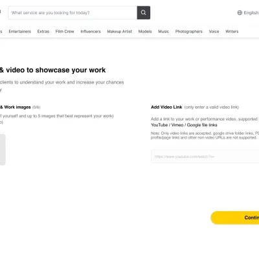Focus the service search field
Viewport: 259px width, 259px height.
pyautogui.click(x=73, y=12)
